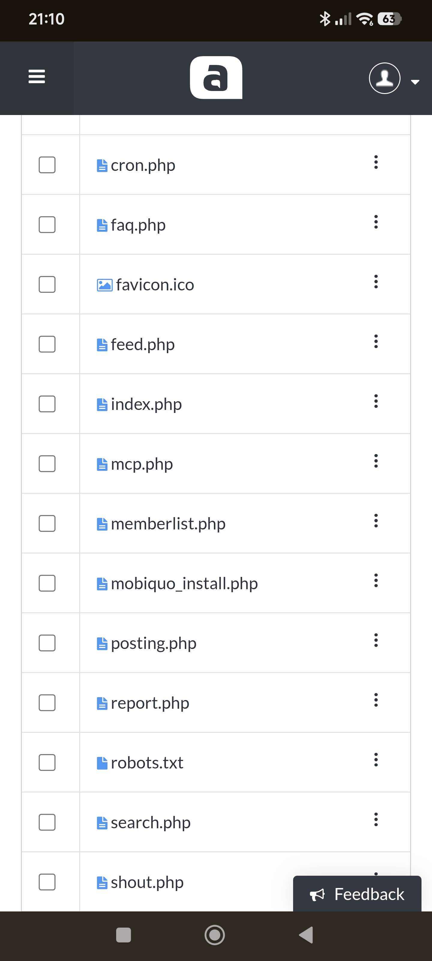Show actions for index.php

376,402
